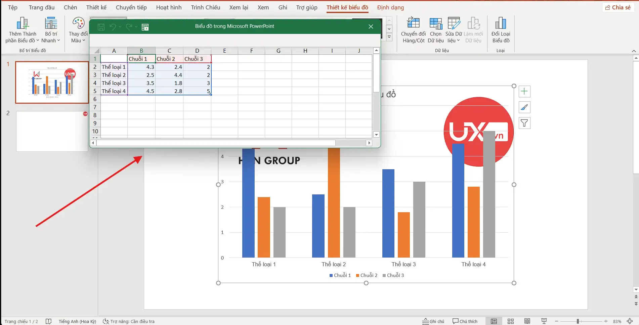Click Chú thích comments button in status bar
639x325 pixels.
(465, 321)
